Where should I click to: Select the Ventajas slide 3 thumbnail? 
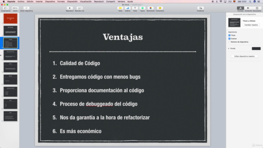(10, 43)
